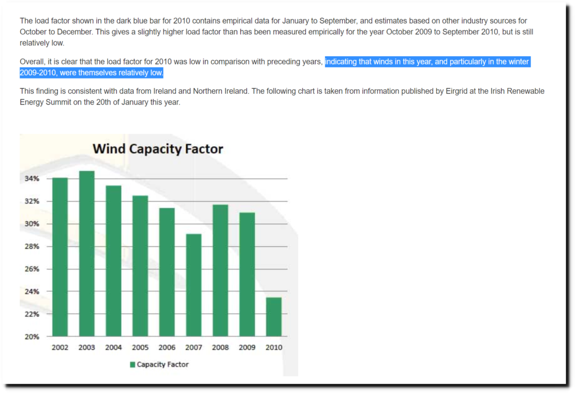Select the '24%' y-axis label
575x393 pixels.
coord(32,292)
